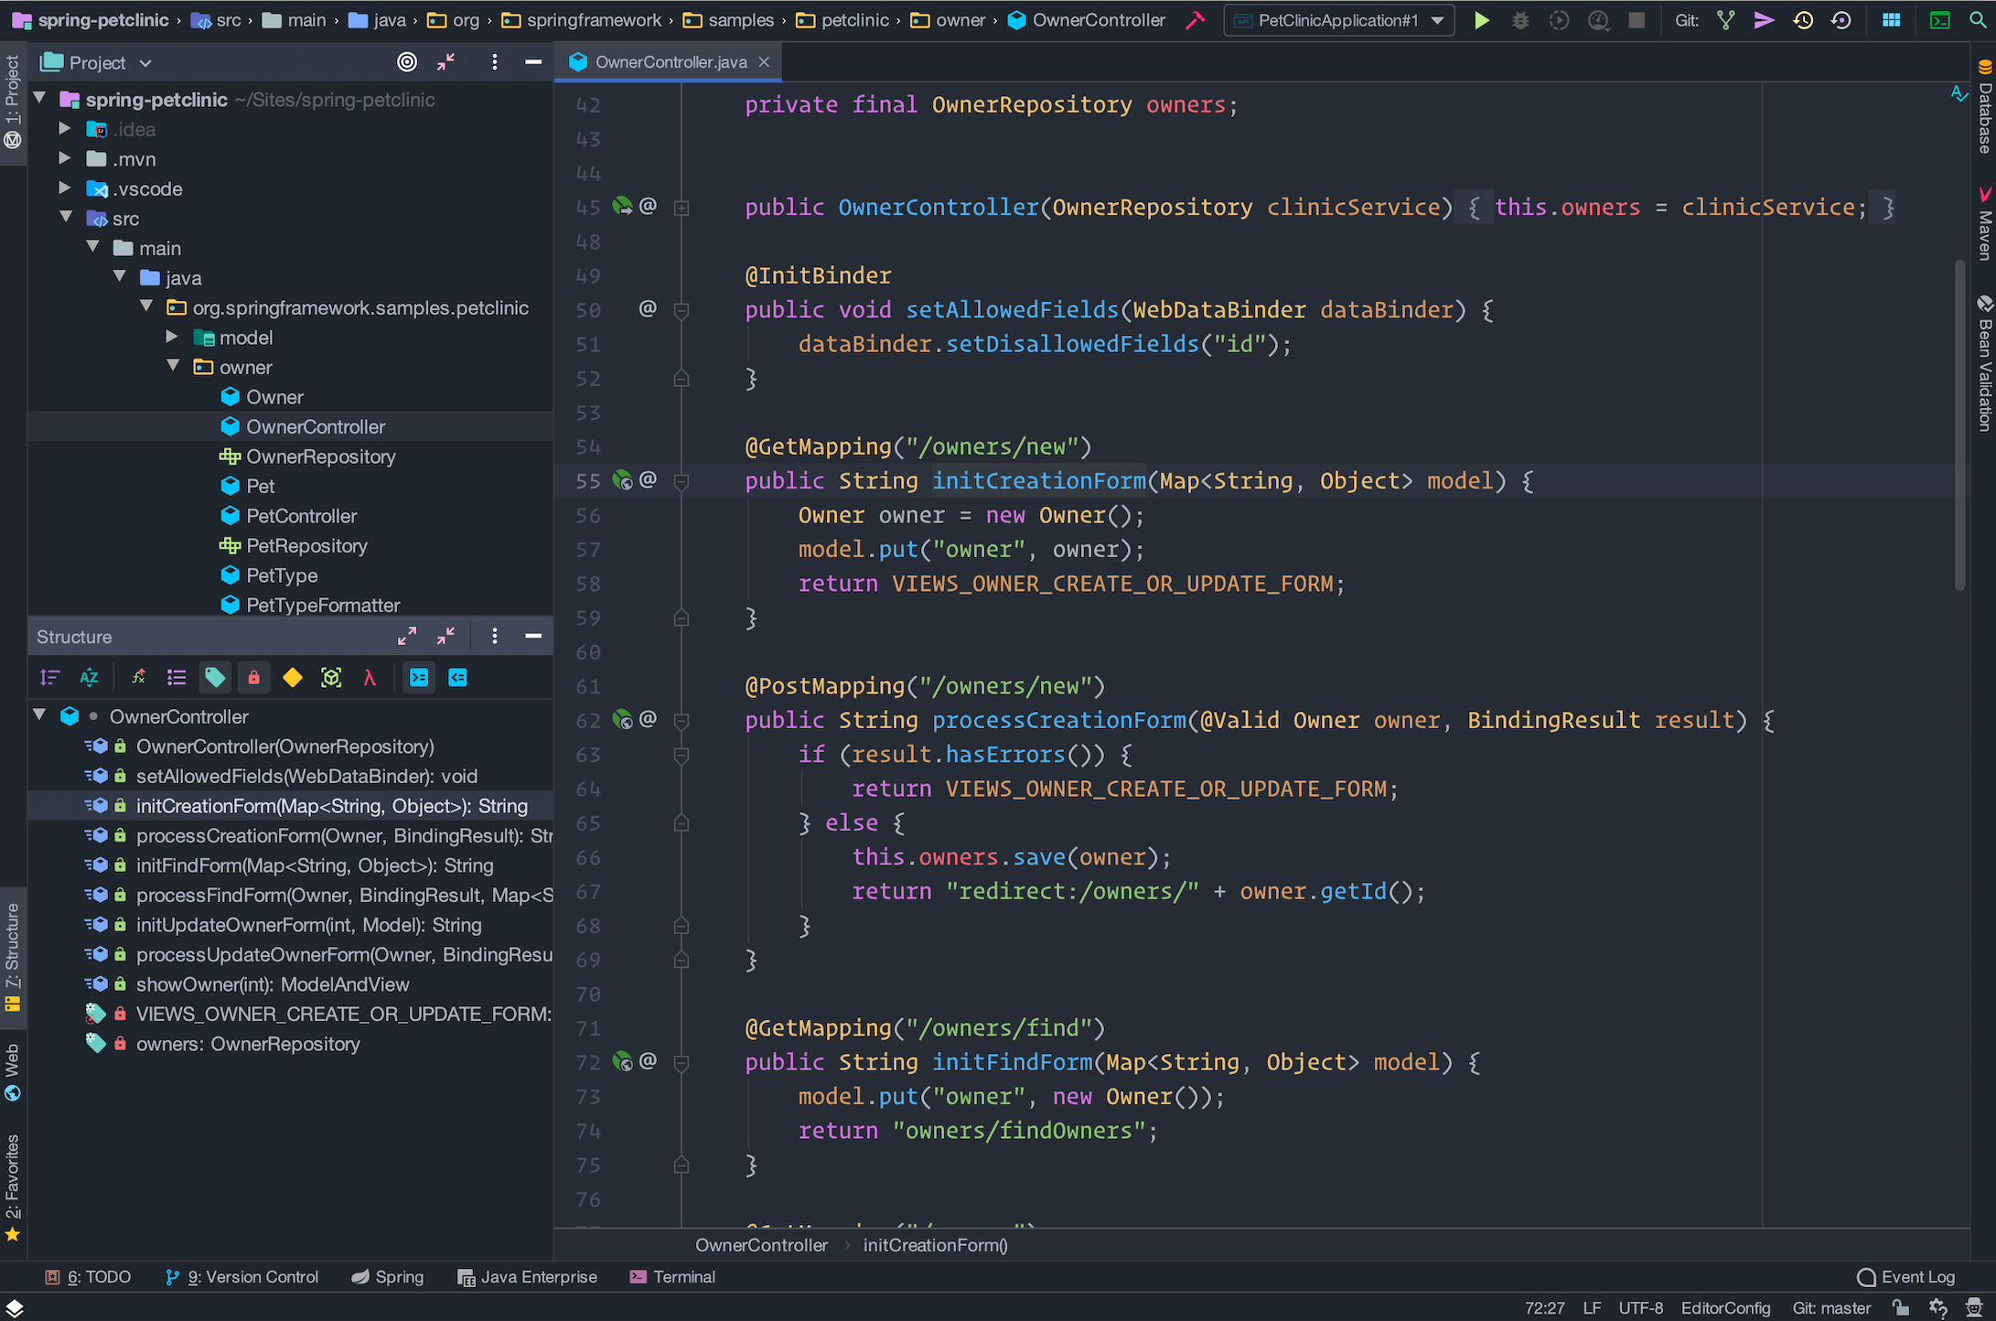Open the Terminal tool window tab
Viewport: 1996px width, 1321px height.
tap(672, 1276)
